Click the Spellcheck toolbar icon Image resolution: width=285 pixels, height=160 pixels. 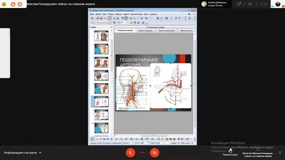[x=122, y=18]
